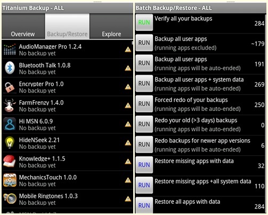Click the 'Forced redo of your backups' label
This screenshot has width=268, height=215.
click(191, 100)
